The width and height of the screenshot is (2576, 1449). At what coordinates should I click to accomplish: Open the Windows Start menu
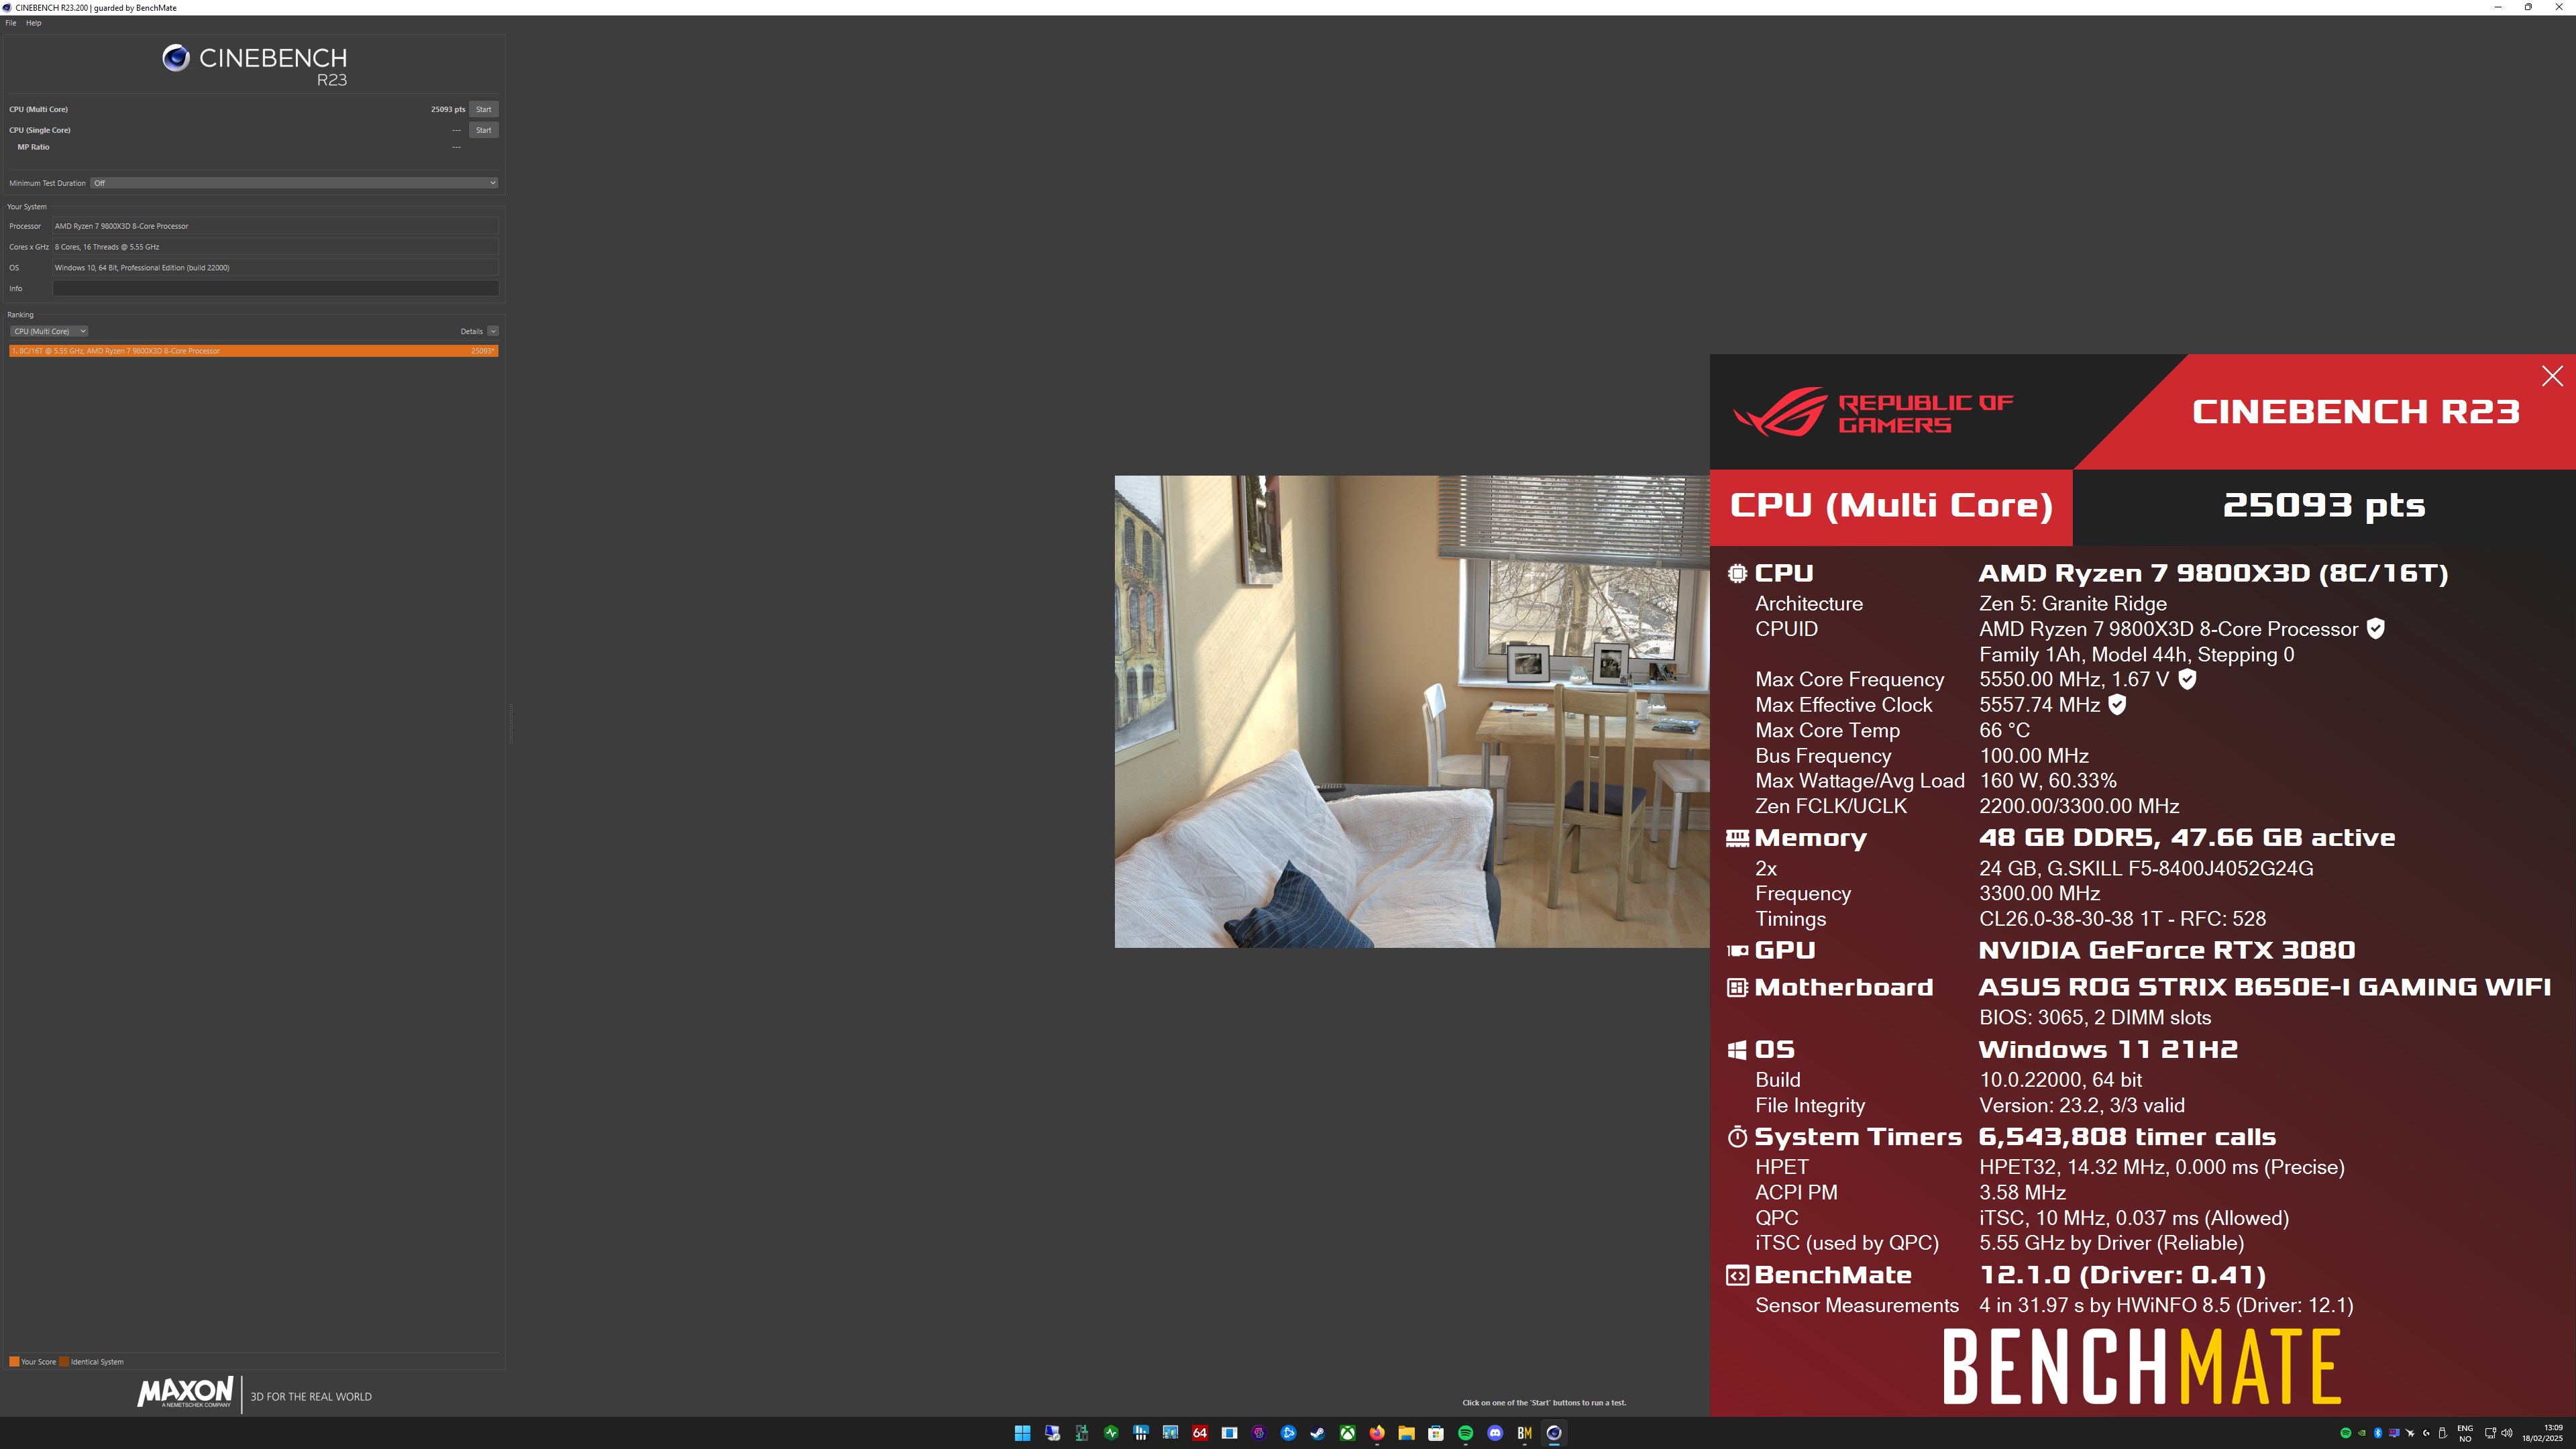(1023, 1433)
